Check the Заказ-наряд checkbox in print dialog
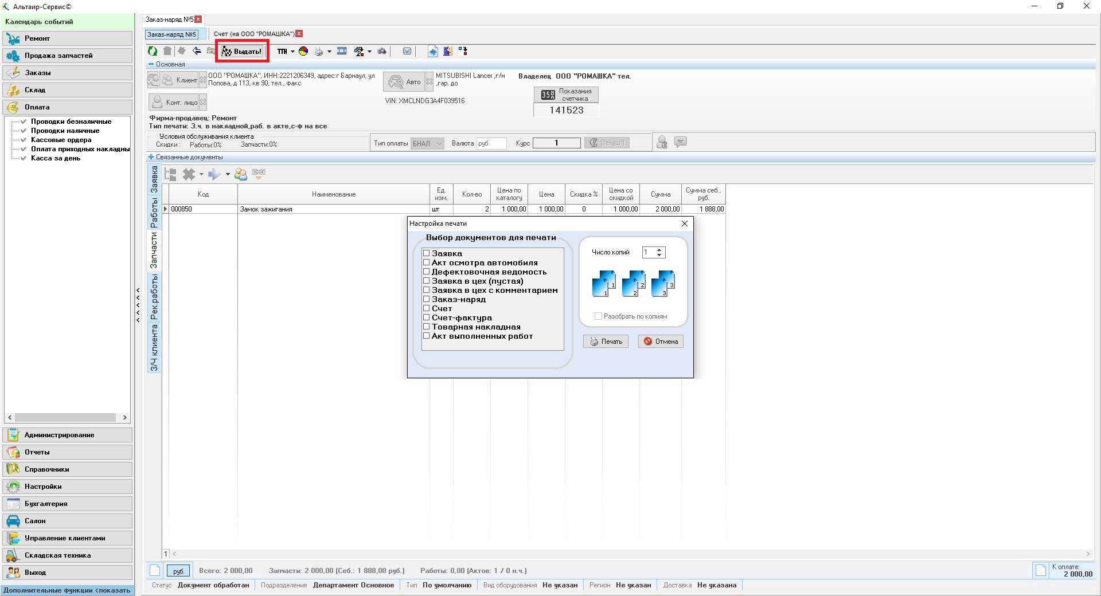This screenshot has width=1101, height=596. point(427,299)
